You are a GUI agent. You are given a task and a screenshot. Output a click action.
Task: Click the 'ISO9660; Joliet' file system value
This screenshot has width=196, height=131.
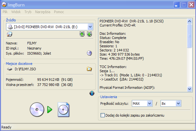(39, 53)
